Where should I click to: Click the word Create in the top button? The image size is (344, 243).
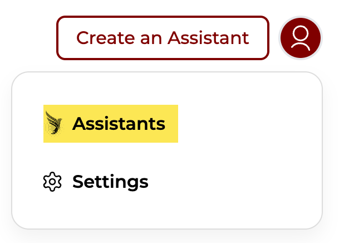click(x=104, y=38)
